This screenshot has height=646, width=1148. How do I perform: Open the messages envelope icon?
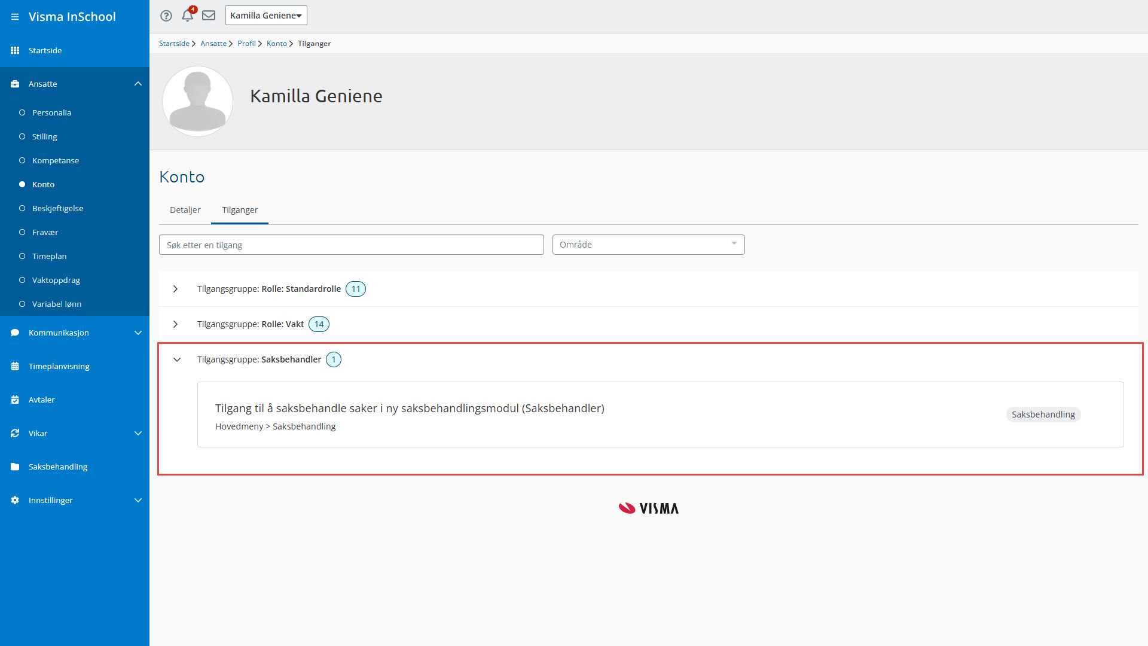(209, 16)
